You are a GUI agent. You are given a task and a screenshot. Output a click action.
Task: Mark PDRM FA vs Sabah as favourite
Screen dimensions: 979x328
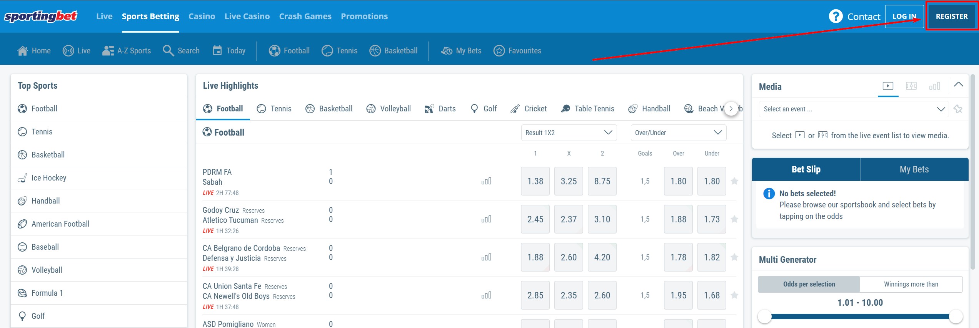point(734,181)
